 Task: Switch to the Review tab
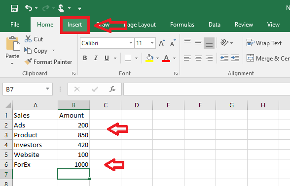244,25
